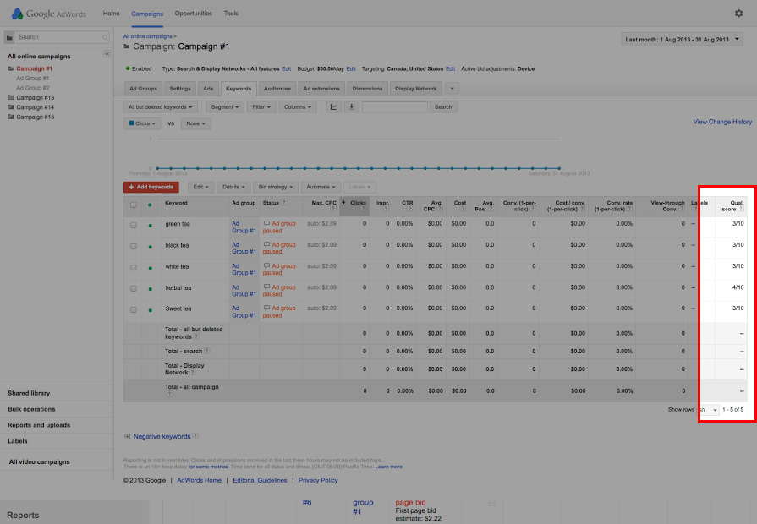Image resolution: width=757 pixels, height=524 pixels.
Task: Switch to the Keywords tab
Action: pyautogui.click(x=238, y=87)
